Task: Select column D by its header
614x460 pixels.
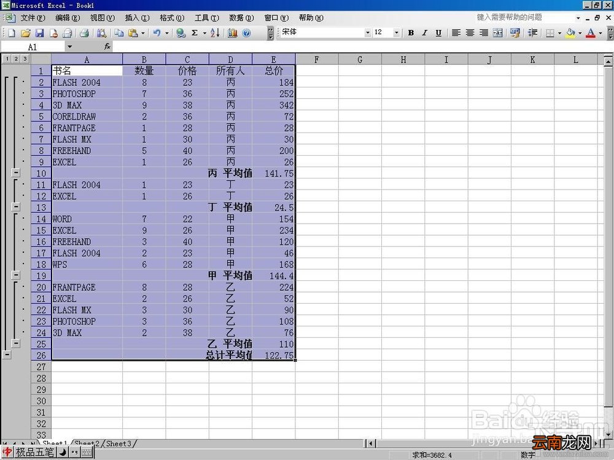Action: [x=230, y=59]
